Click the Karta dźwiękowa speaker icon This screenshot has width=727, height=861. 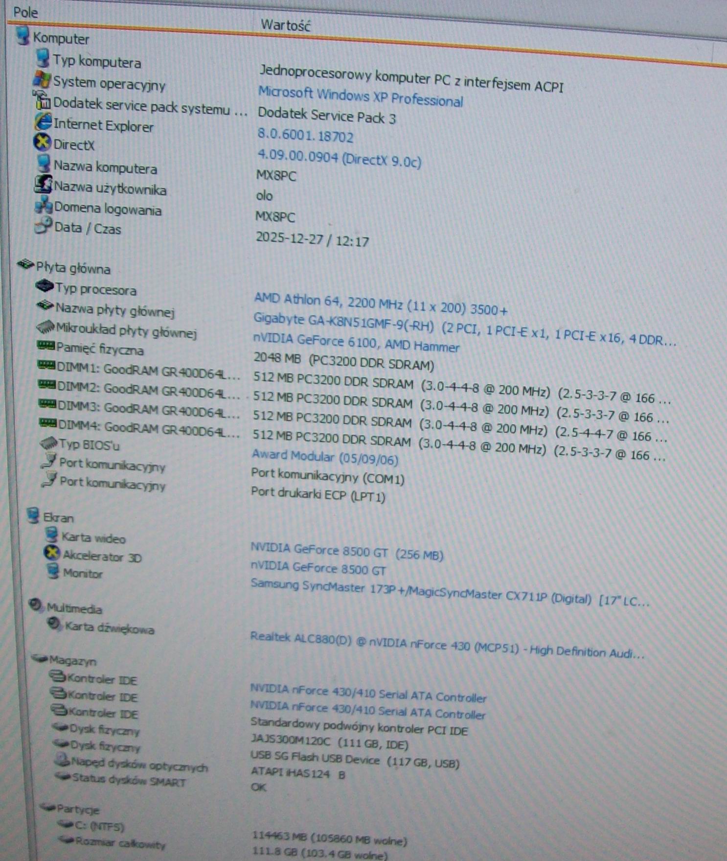[x=54, y=624]
